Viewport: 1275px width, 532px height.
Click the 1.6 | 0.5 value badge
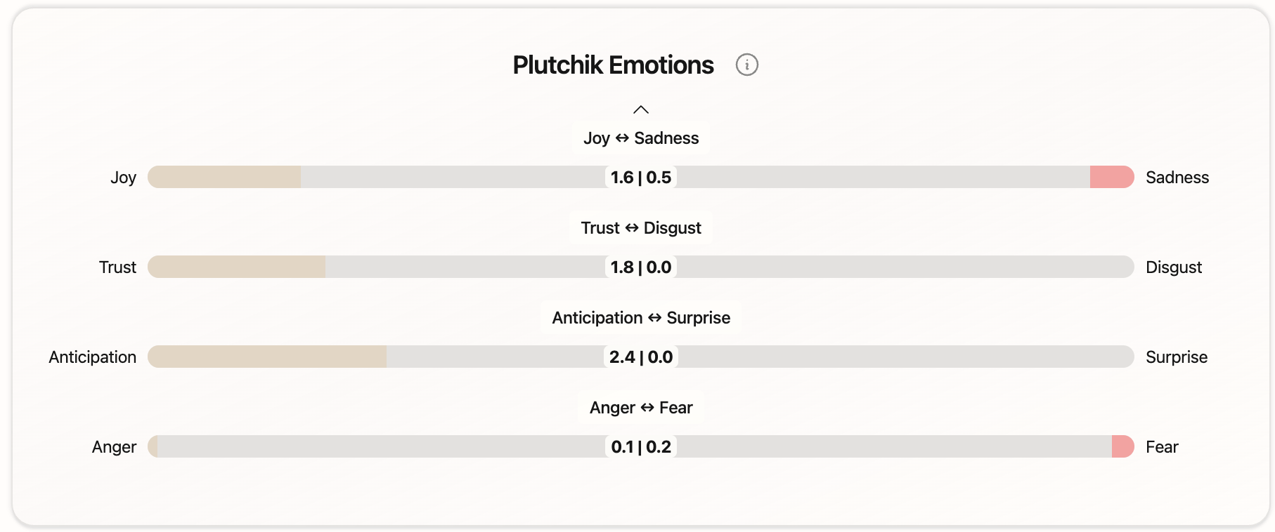[640, 177]
